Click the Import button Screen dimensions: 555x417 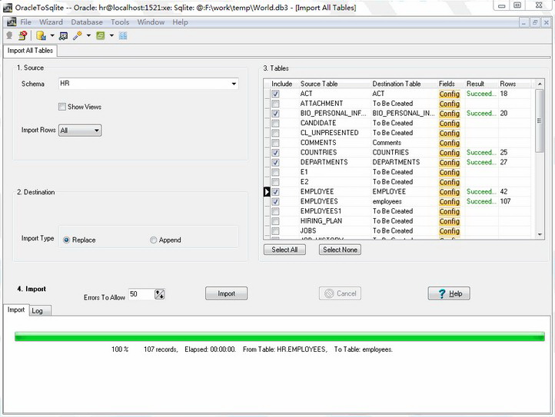point(226,293)
